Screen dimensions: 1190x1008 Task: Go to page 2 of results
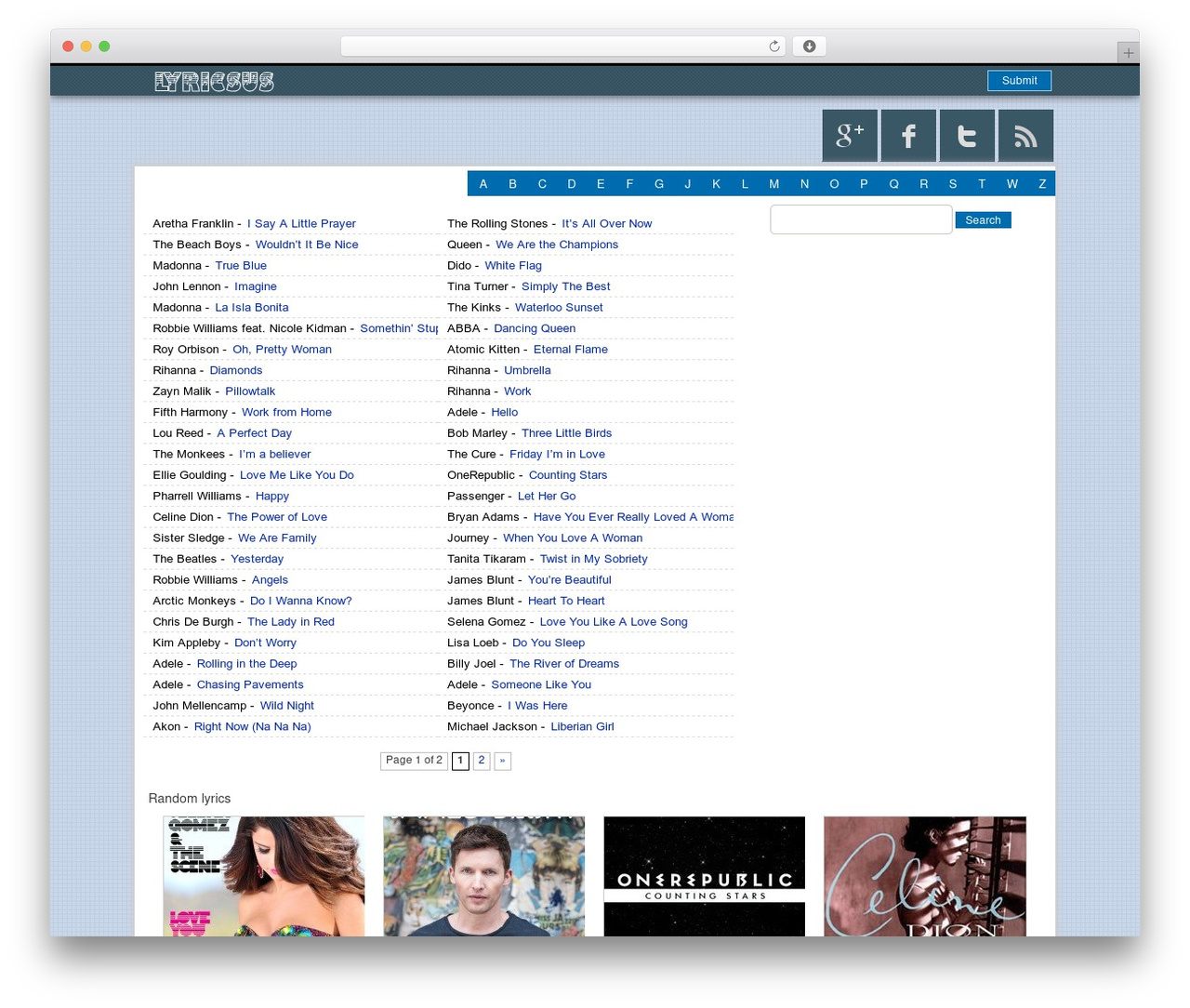point(482,761)
